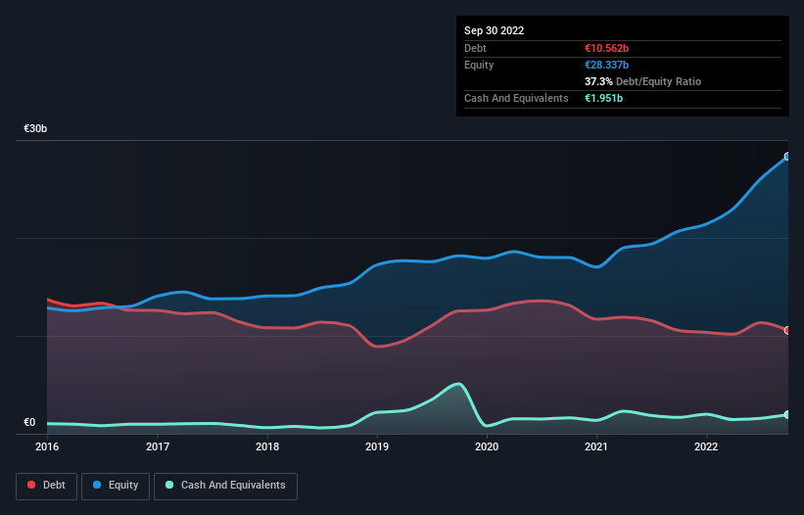Viewport: 804px width, 515px height.
Task: Click the €30b y-axis label
Action: (35, 128)
